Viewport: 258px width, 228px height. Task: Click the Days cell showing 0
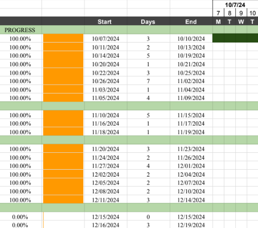(x=148, y=217)
